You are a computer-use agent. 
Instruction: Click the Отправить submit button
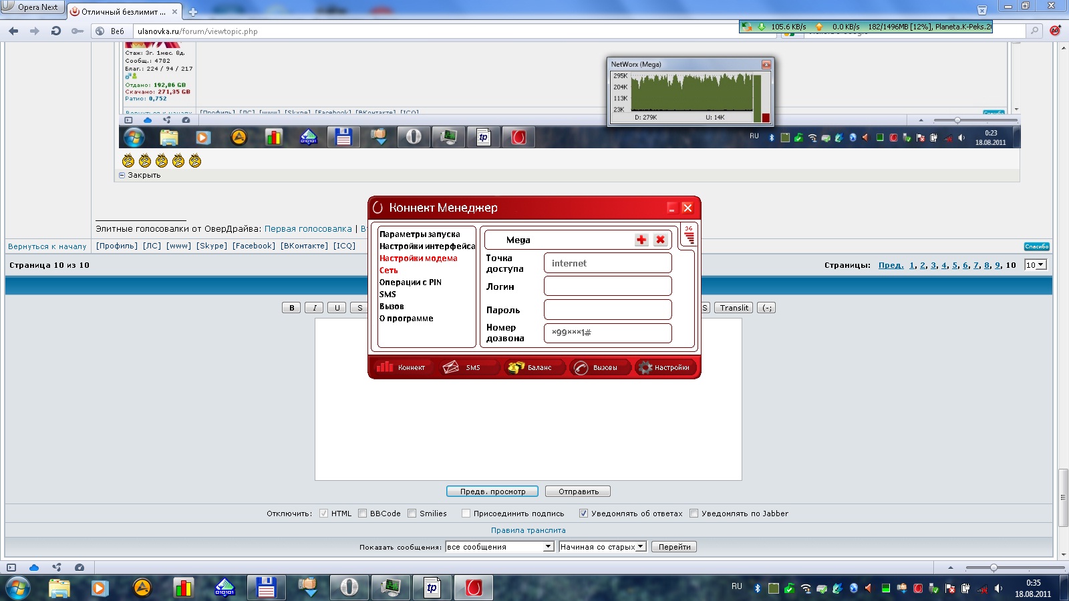click(578, 491)
